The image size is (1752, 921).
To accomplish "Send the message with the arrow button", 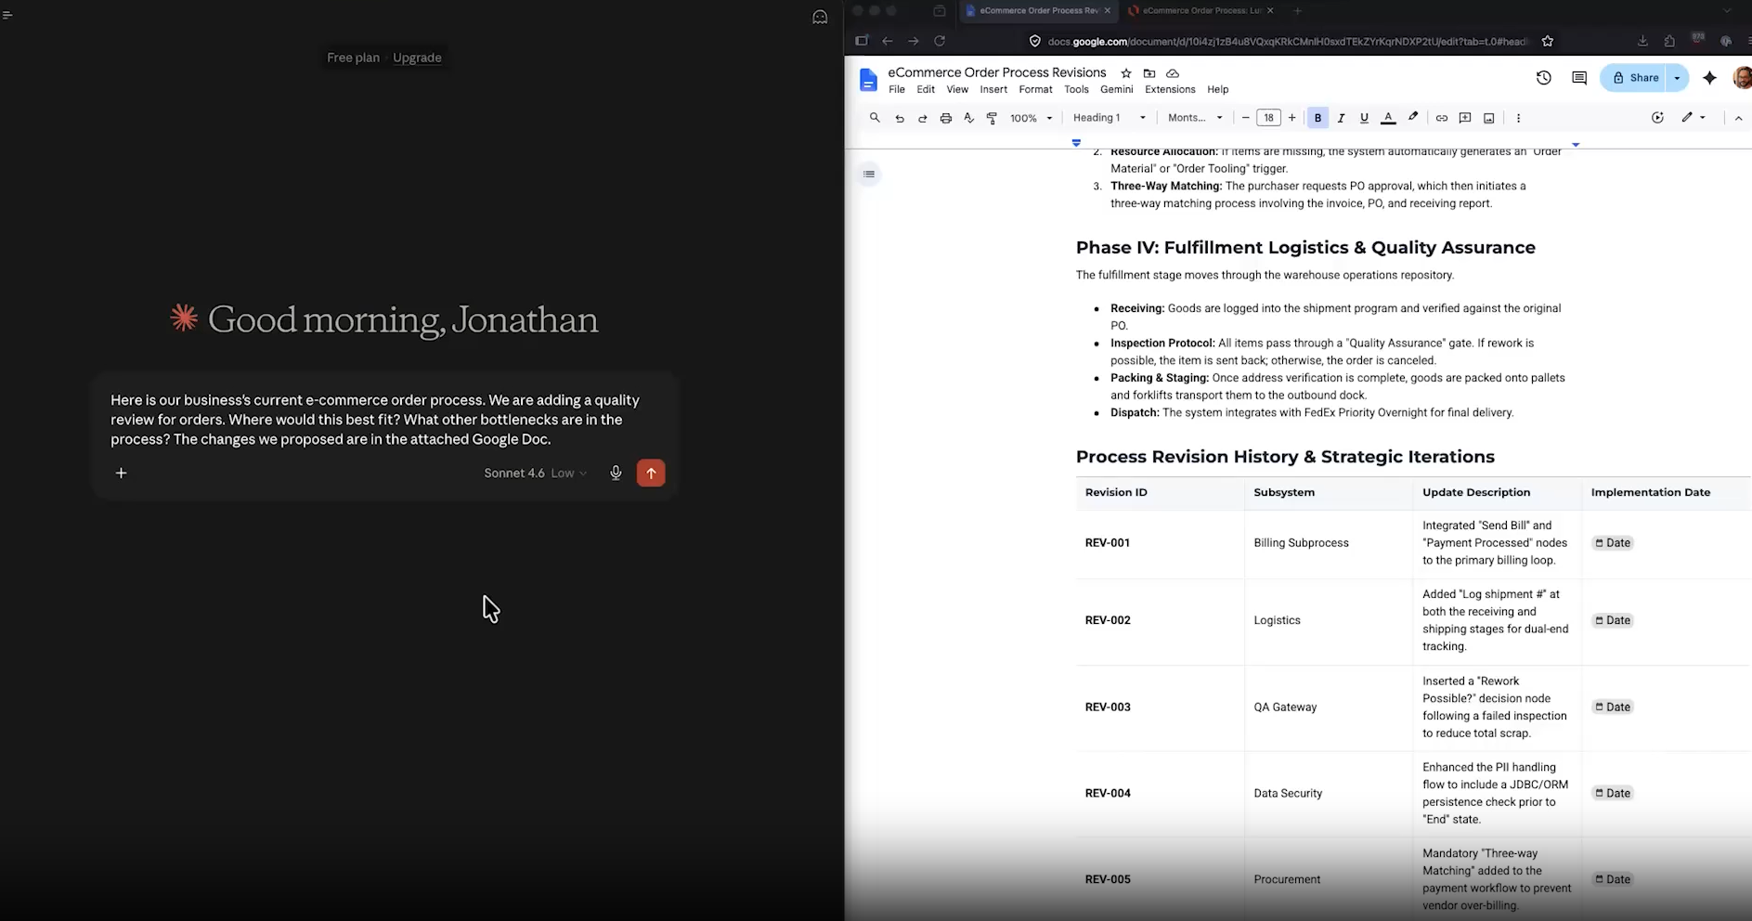I will (x=651, y=473).
